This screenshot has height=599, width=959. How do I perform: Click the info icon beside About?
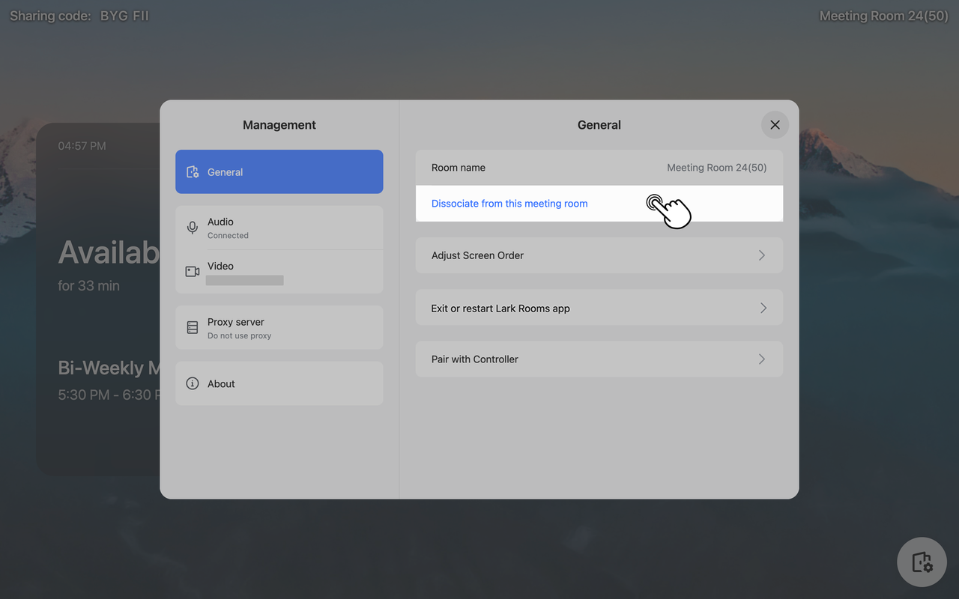(193, 383)
